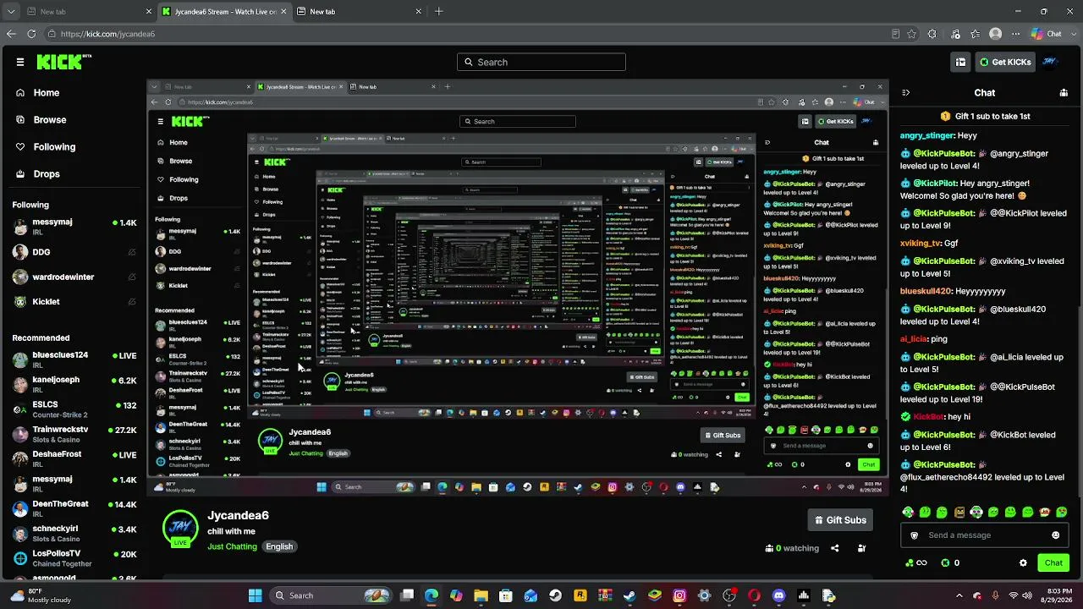Viewport: 1083px width, 609px height.
Task: Open wardrodewinter channel in sidebar
Action: pyautogui.click(x=74, y=277)
